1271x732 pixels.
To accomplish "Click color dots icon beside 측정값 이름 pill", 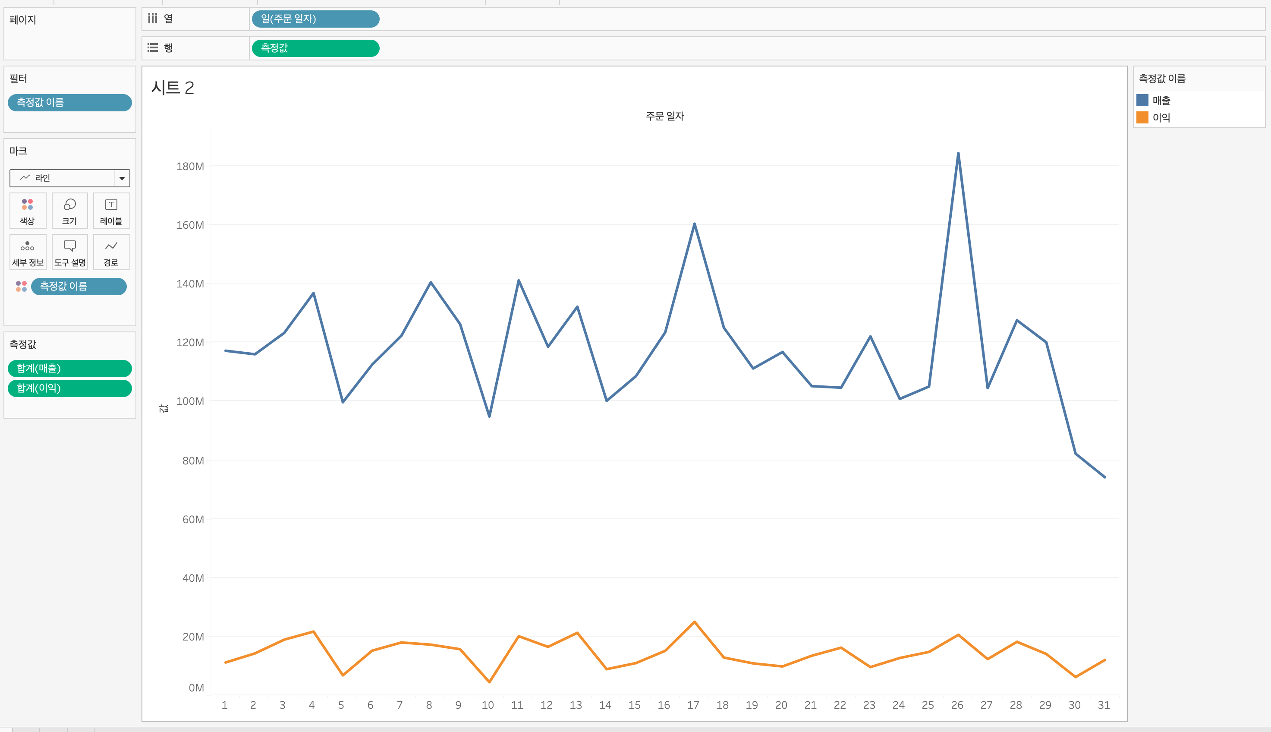I will [x=21, y=287].
